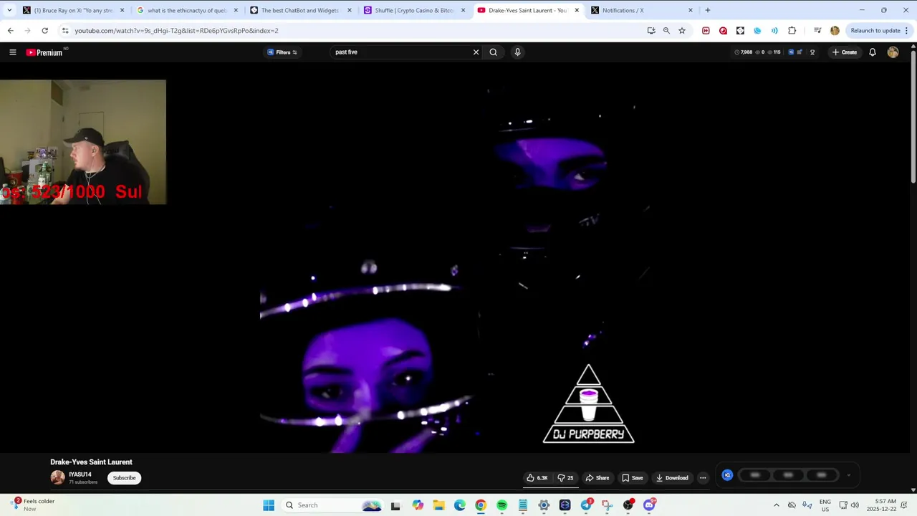Viewport: 917px width, 516px height.
Task: Switch to The best ChatBot and Widgets tab
Action: click(x=299, y=10)
